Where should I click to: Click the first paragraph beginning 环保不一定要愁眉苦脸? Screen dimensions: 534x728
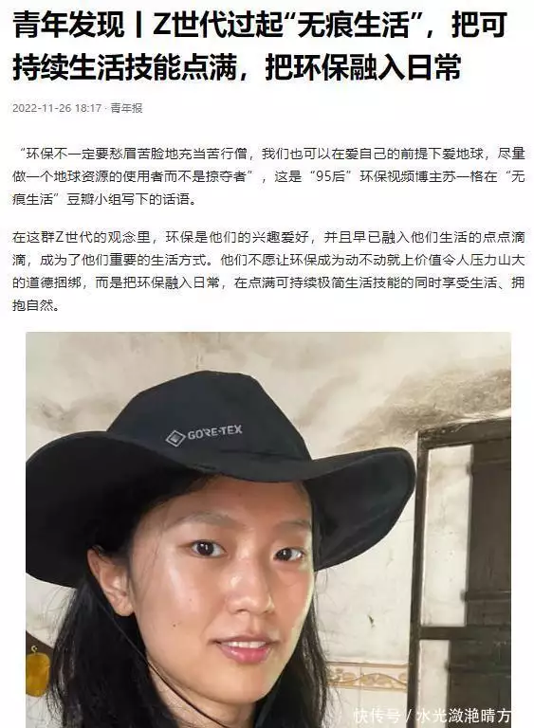(268, 176)
